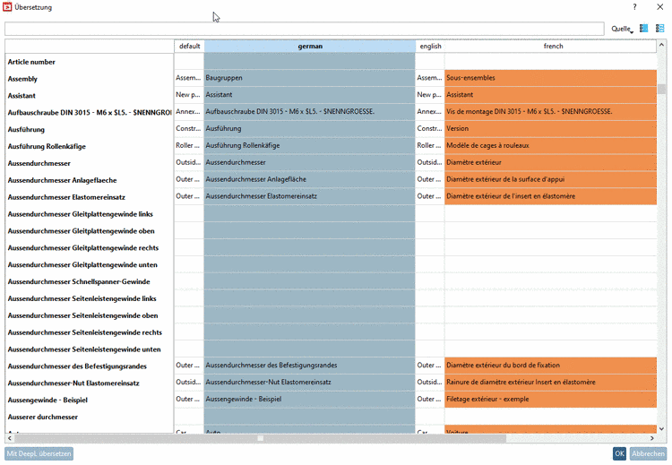Select Aussendurchmesser Gleitplattengewinde unten row label

point(82,265)
